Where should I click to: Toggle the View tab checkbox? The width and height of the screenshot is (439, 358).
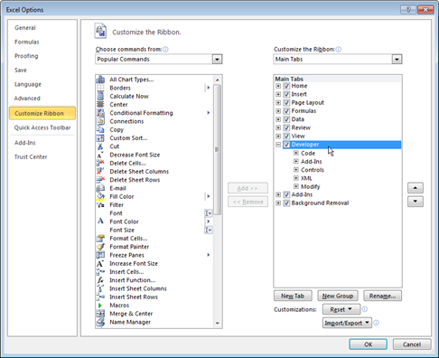point(286,137)
